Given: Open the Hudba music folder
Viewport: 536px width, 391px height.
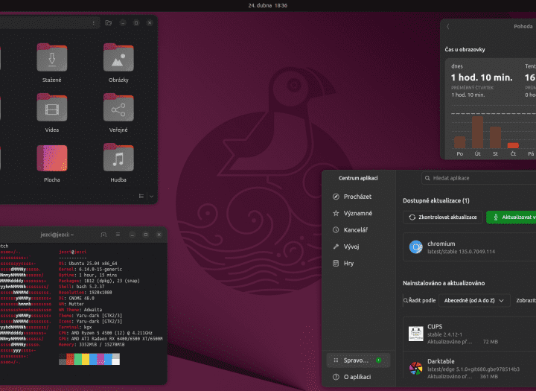Looking at the screenshot, I should (118, 159).
